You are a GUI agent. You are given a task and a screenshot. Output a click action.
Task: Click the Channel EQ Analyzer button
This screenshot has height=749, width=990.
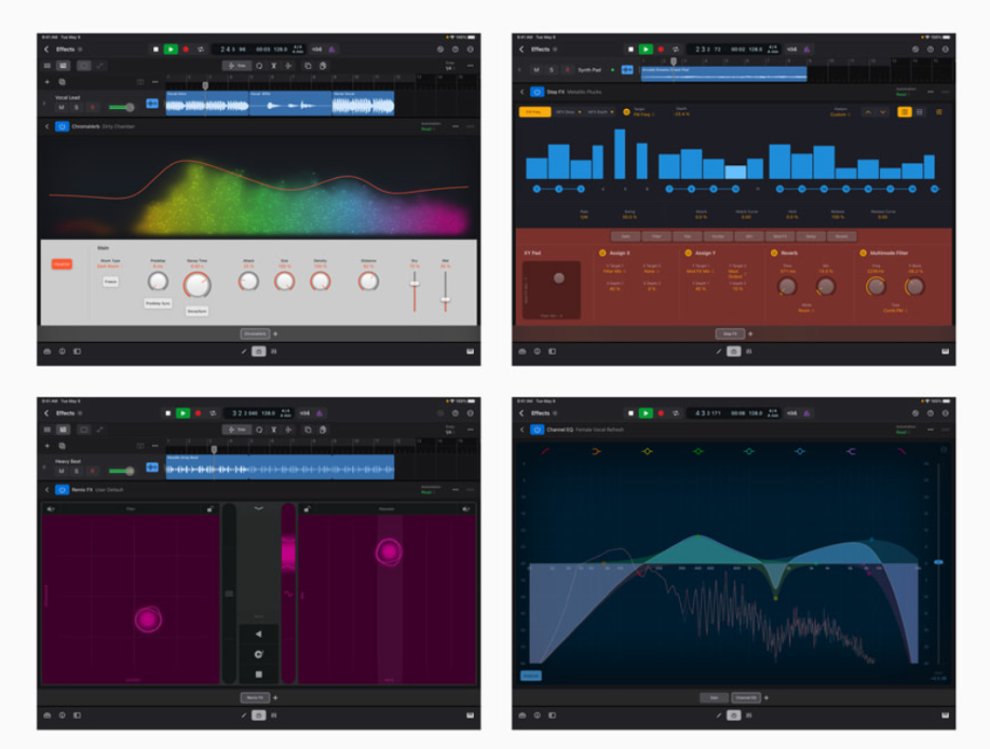pos(531,676)
